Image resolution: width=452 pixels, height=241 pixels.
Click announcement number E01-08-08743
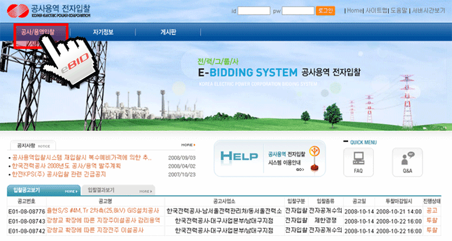[x=27, y=221]
